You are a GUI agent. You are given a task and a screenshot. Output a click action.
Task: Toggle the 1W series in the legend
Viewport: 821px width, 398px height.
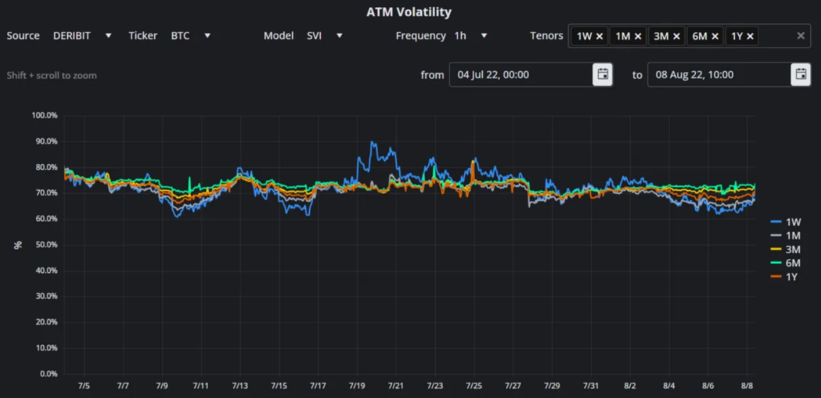click(x=785, y=222)
